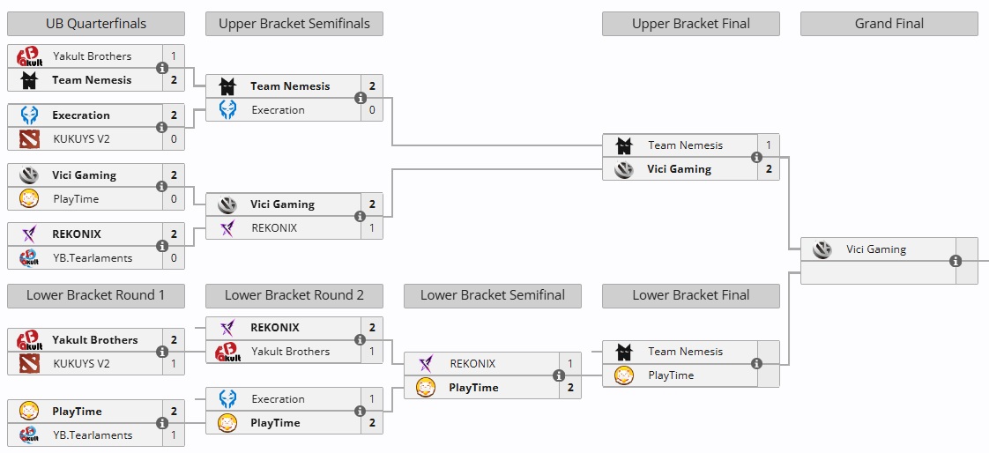This screenshot has width=989, height=453.
Task: Click REKONIX team name in Lower Bracket Round 2
Action: click(x=275, y=328)
